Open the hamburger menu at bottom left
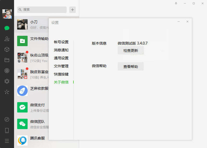This screenshot has height=148, width=207. pyautogui.click(x=7, y=141)
